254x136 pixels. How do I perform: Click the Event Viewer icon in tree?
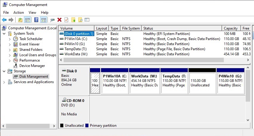[x=16, y=44]
